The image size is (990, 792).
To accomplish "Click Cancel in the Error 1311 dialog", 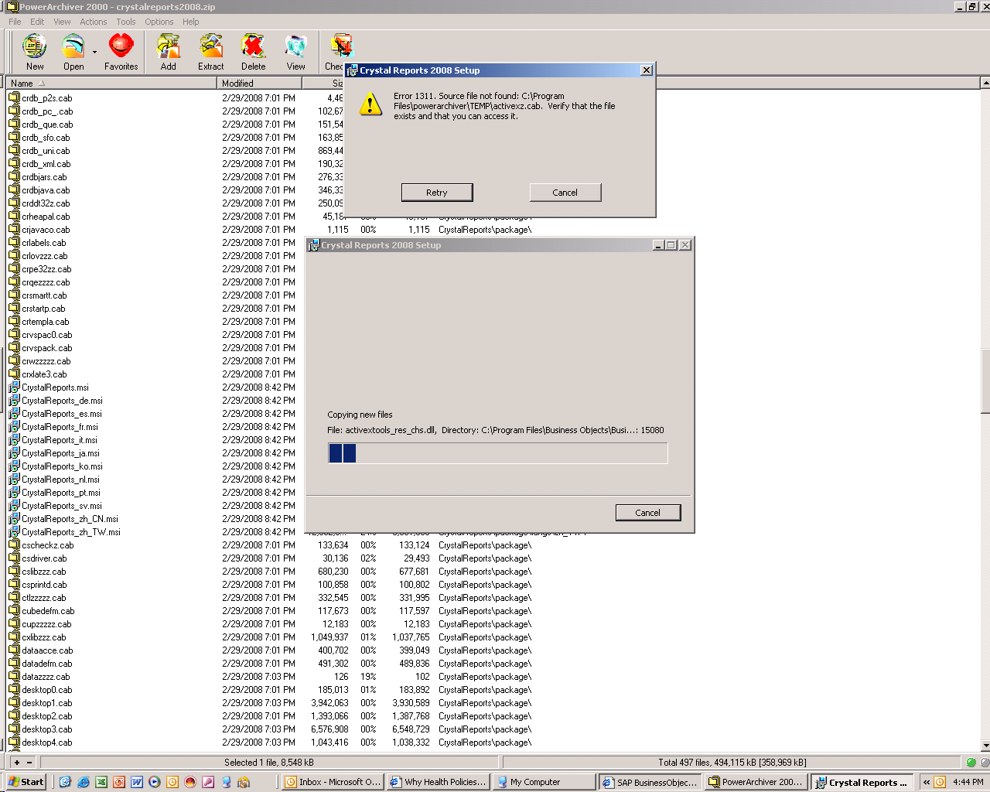I will [565, 193].
